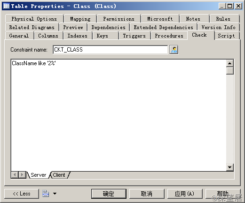Open the Permissions tab

point(119,19)
